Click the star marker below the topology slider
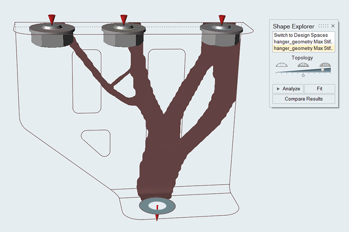 tap(303, 75)
